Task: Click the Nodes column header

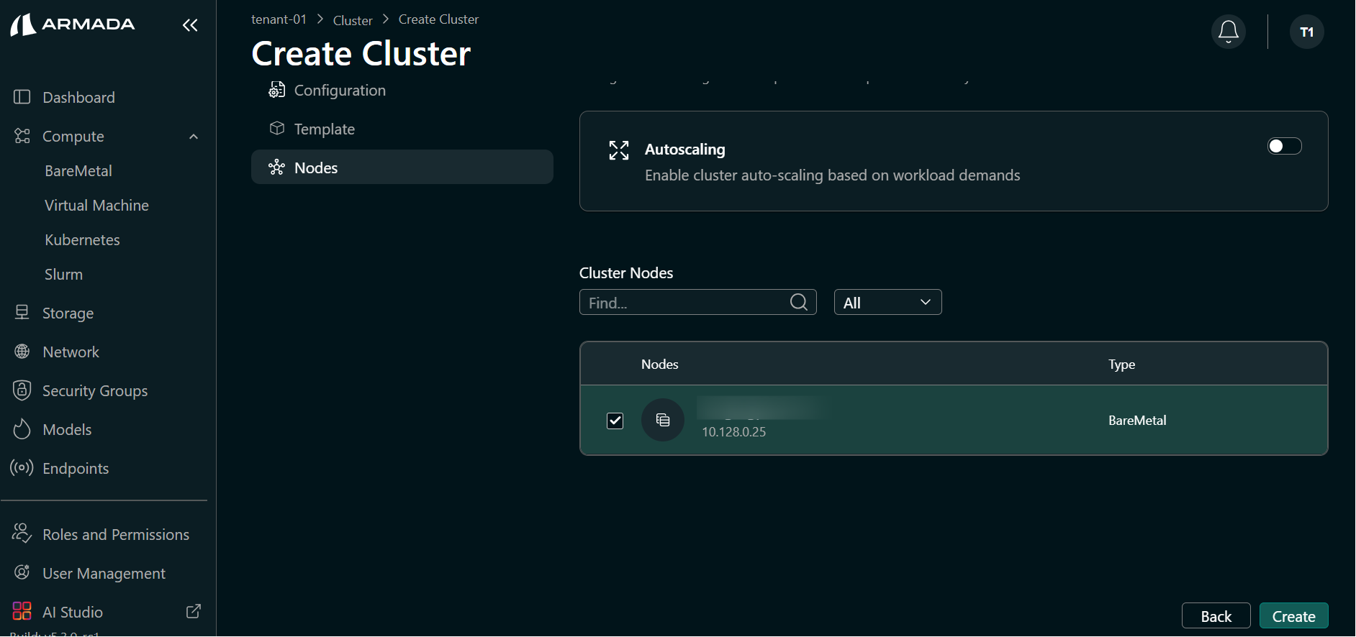Action: pyautogui.click(x=659, y=365)
